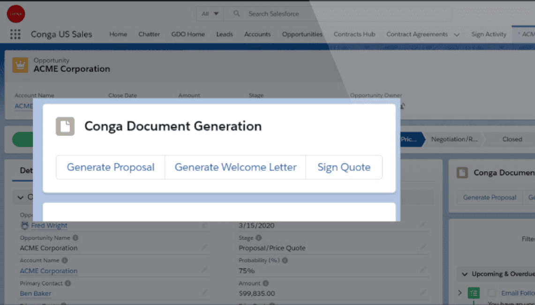Click the info icon beside Primary Contact
This screenshot has width=535, height=305.
click(68, 283)
